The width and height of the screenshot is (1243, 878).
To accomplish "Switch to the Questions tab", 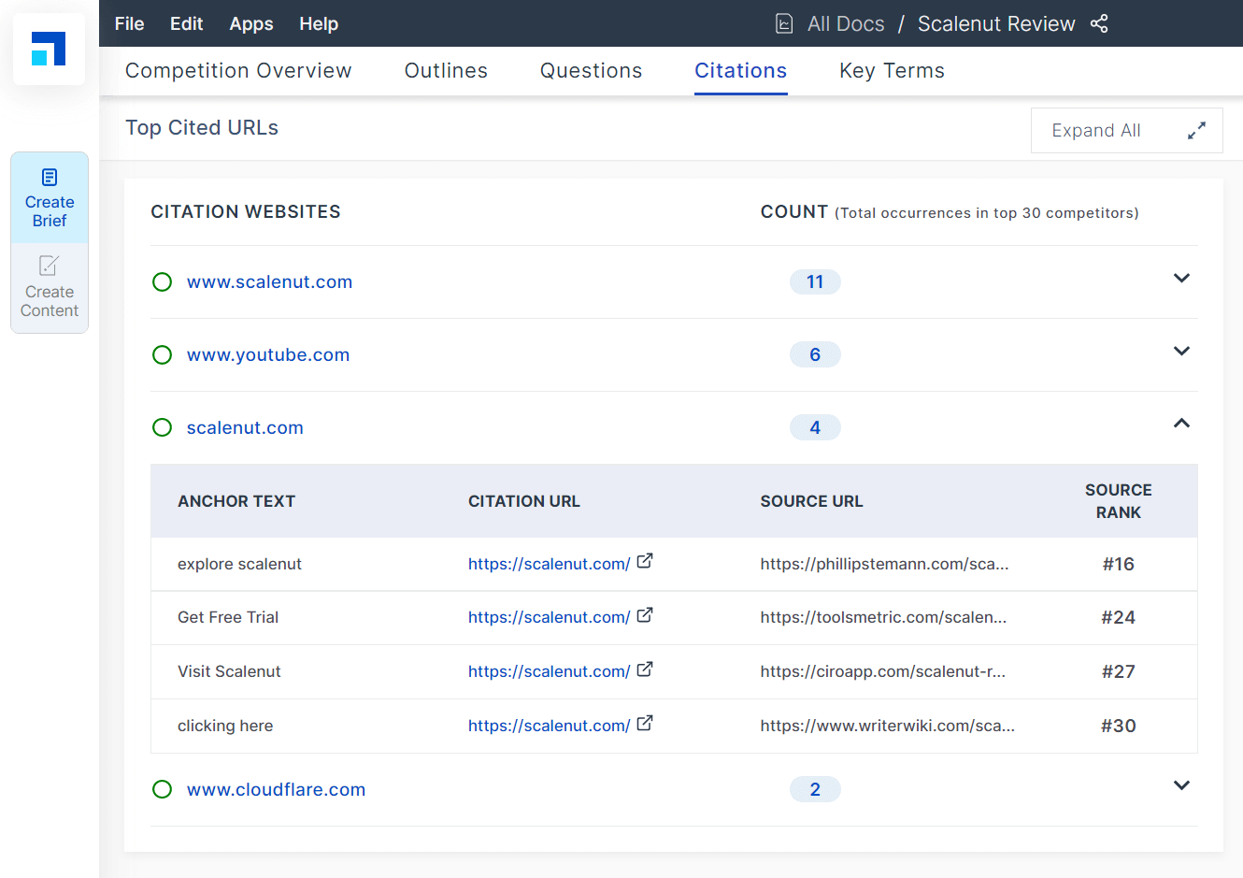I will [591, 71].
